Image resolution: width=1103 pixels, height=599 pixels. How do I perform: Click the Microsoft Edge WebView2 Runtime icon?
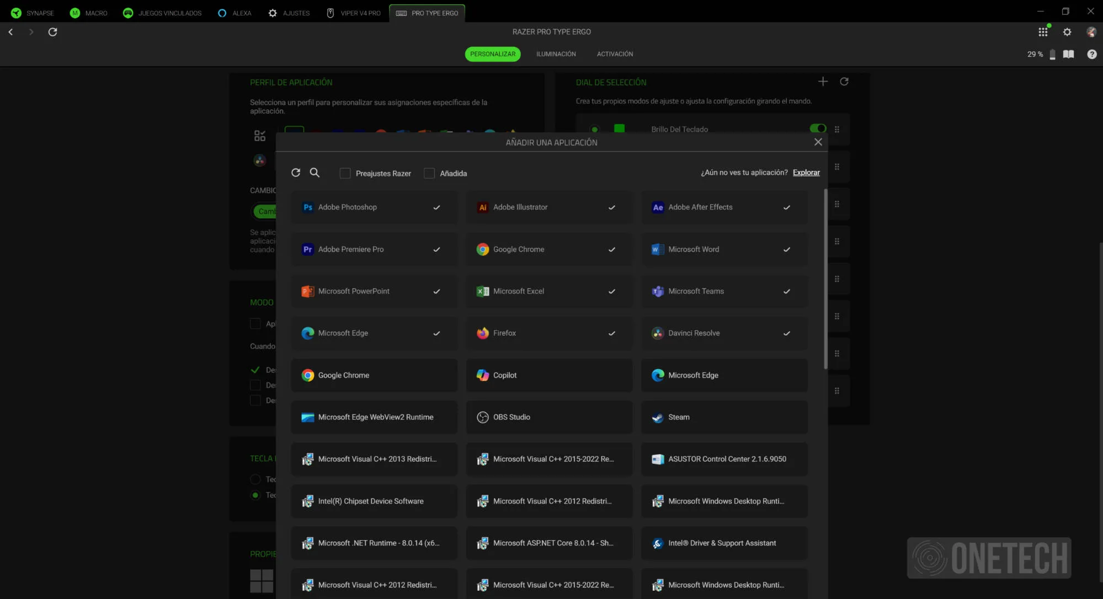[308, 417]
